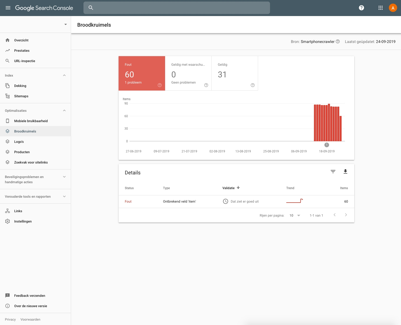The image size is (401, 325).
Task: Go to next page of results
Action: coord(346,215)
